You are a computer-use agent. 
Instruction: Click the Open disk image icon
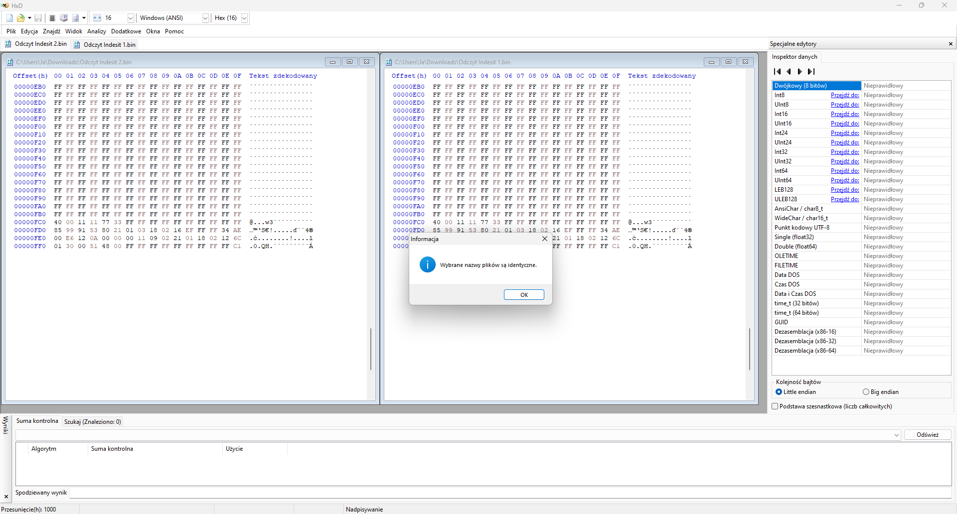click(x=75, y=18)
